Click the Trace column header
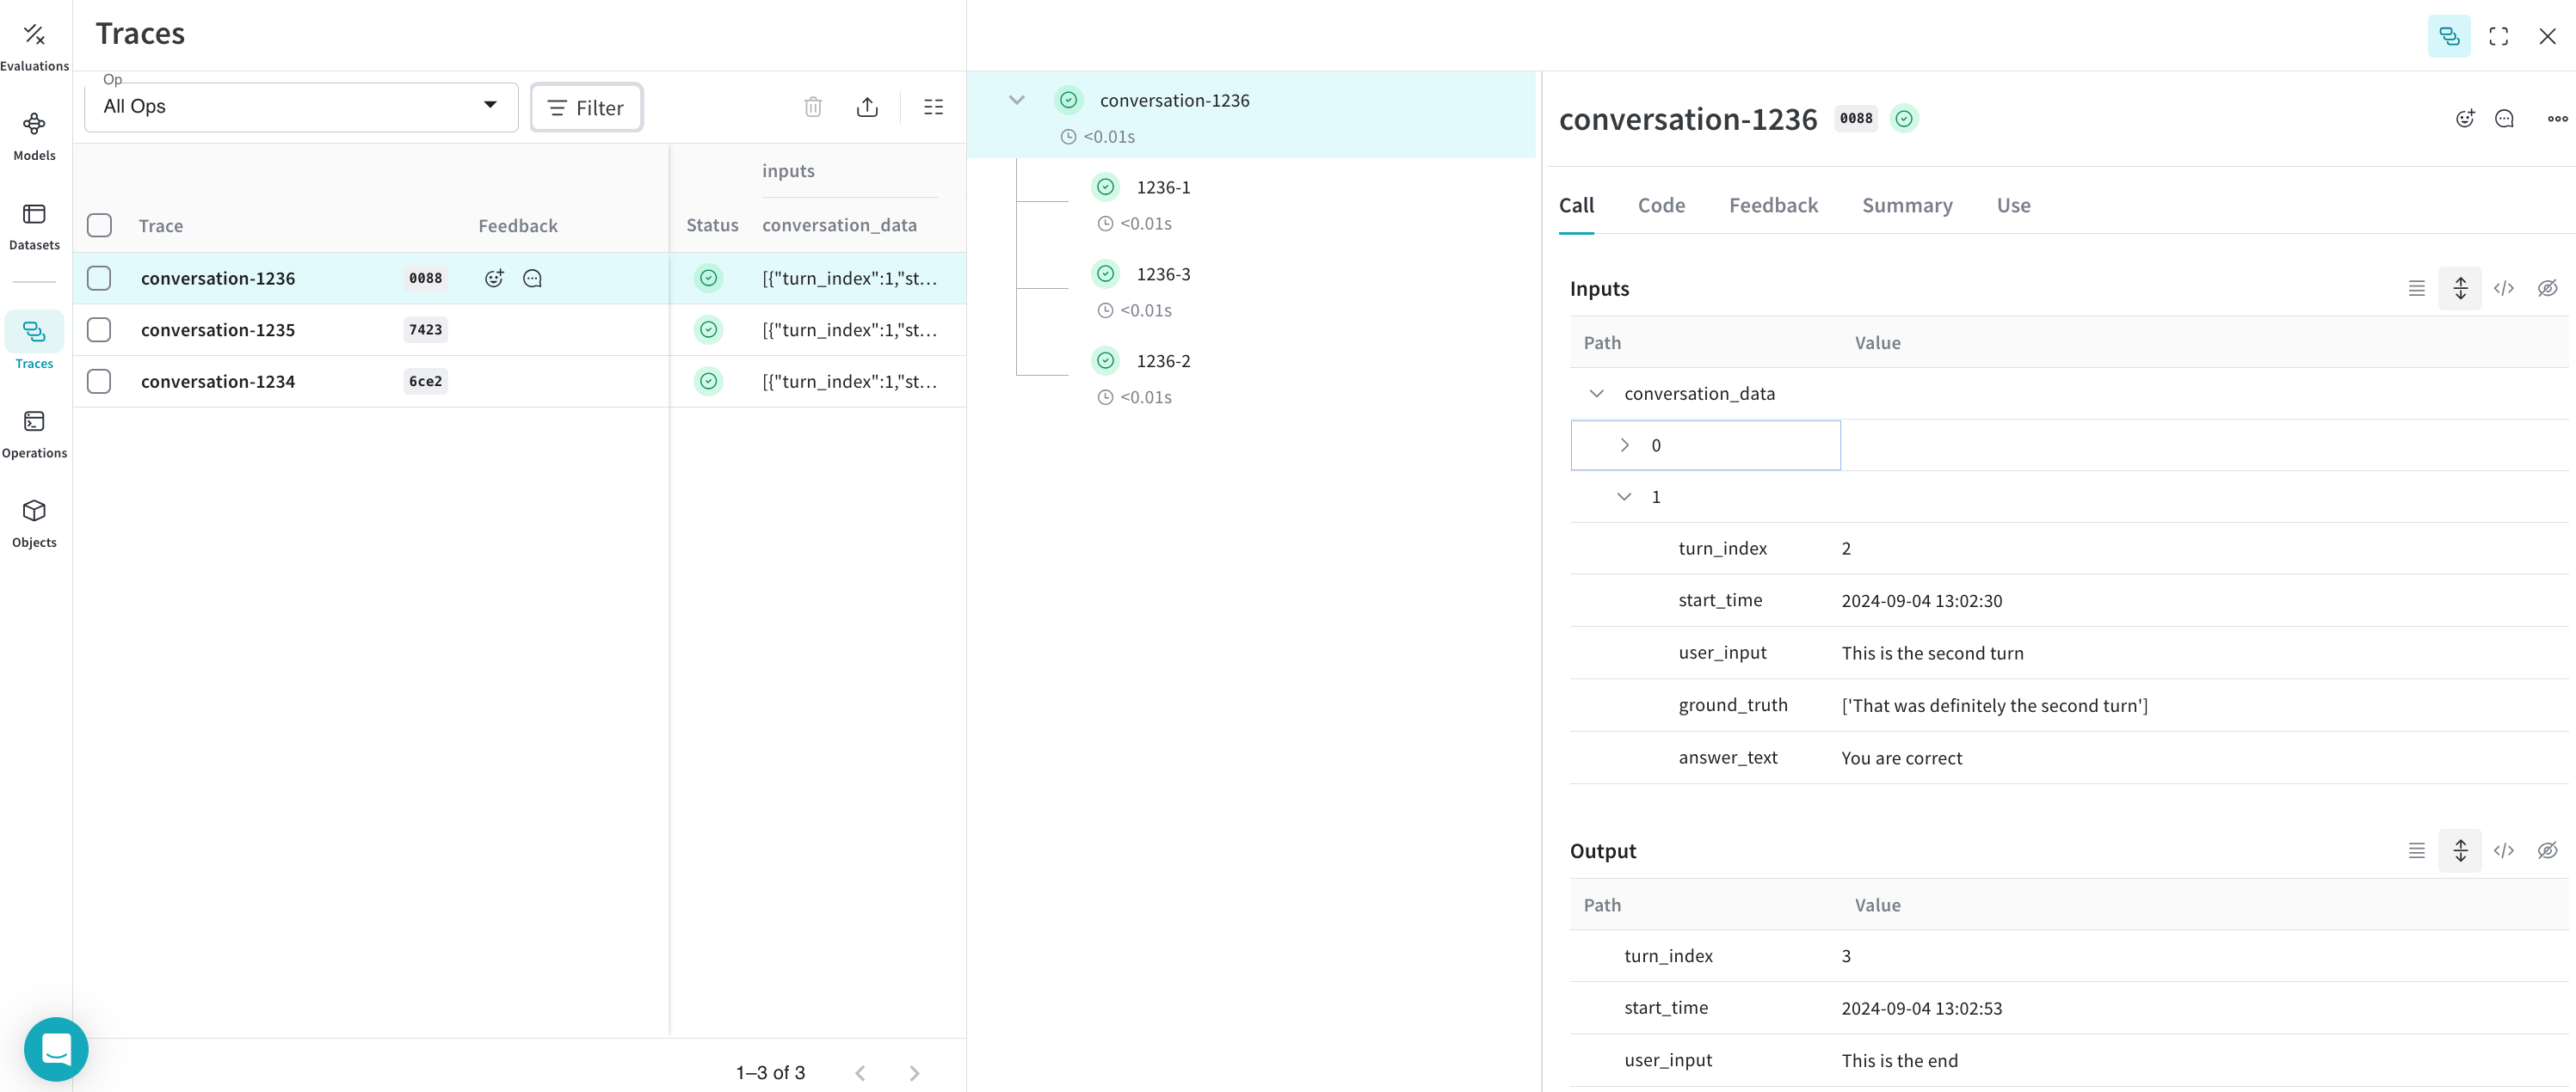This screenshot has width=2576, height=1092. pos(160,227)
